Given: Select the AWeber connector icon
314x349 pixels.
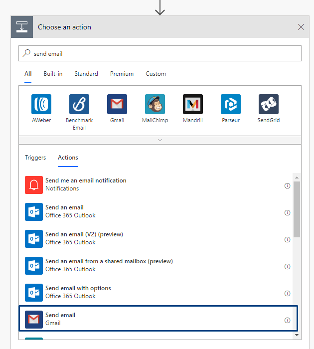Looking at the screenshot, I should (x=41, y=104).
